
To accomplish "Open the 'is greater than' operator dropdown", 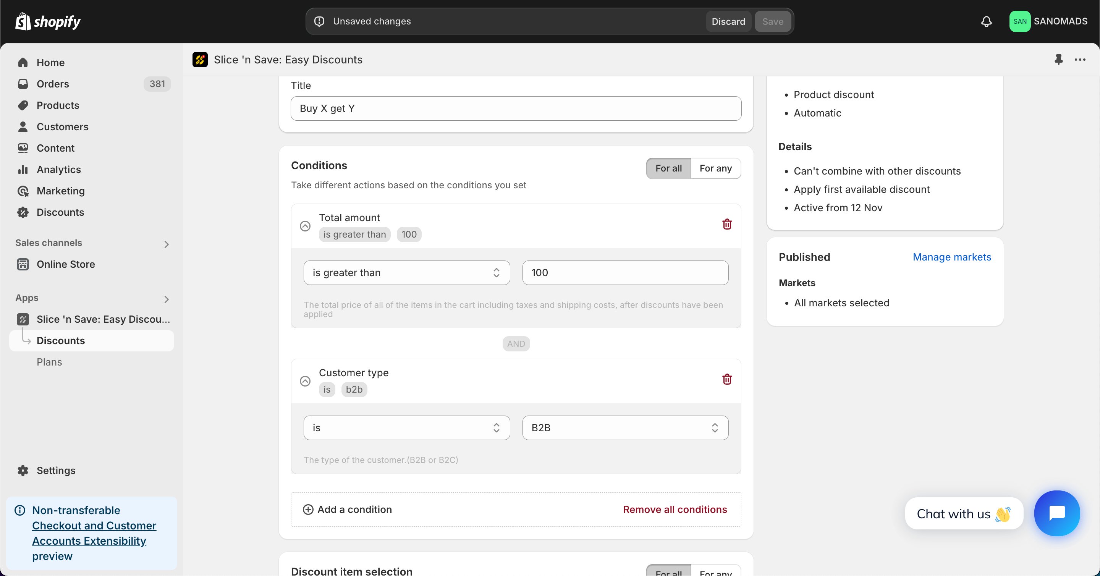I will pos(406,272).
